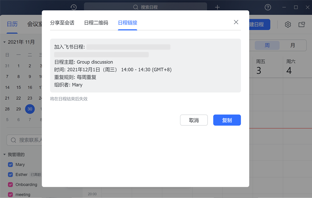Click the search magnifier icon in top bar

136,7
